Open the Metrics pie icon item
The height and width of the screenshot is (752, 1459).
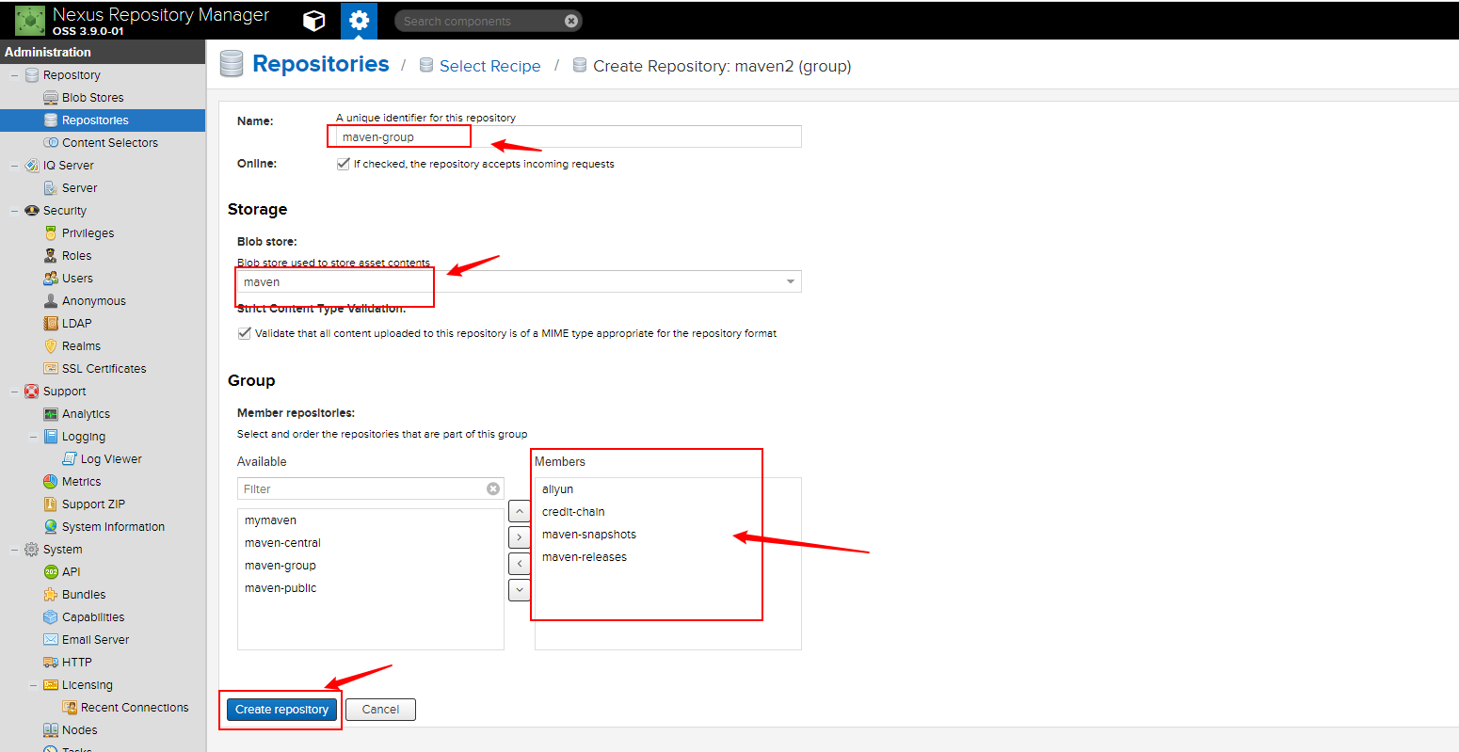(51, 482)
